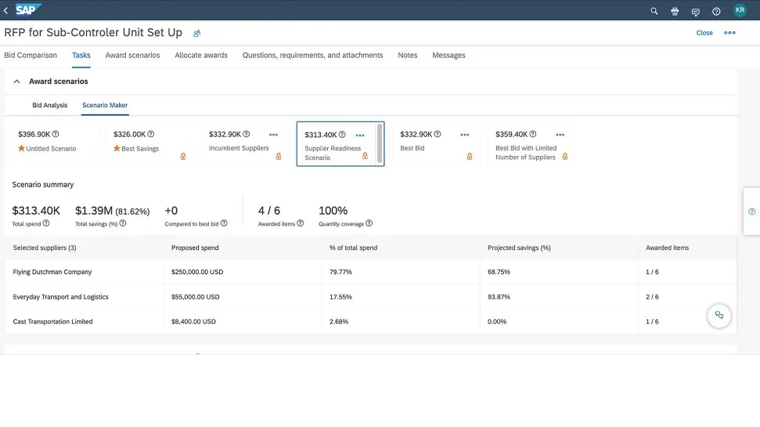
Task: Switch to the Bid Comparison tab
Action: pos(31,56)
